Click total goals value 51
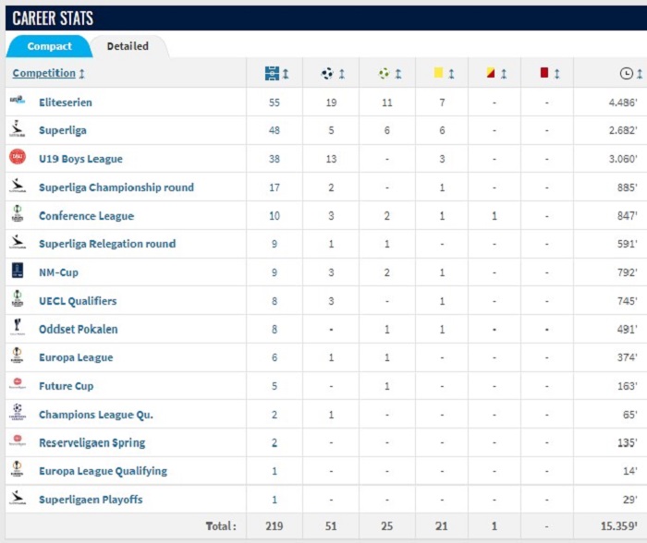Screen dimensions: 647x543 coord(331,526)
